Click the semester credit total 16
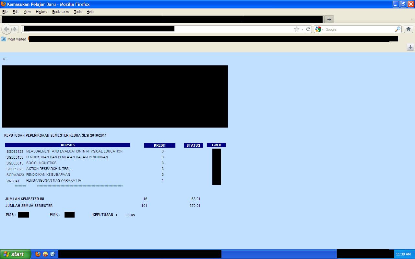The image size is (415, 259). coord(145,199)
